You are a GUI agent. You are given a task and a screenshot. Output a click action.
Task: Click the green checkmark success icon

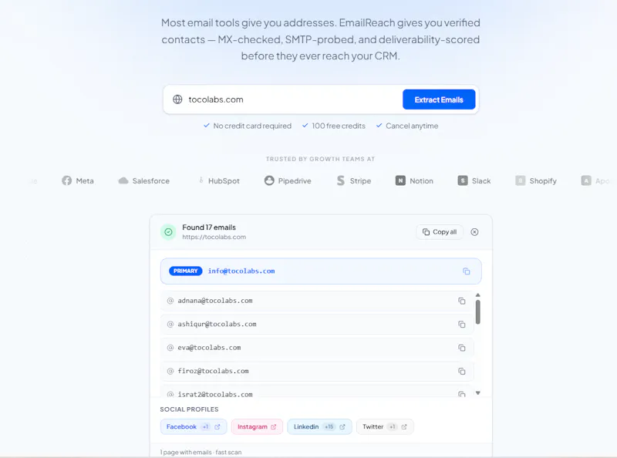click(x=168, y=232)
